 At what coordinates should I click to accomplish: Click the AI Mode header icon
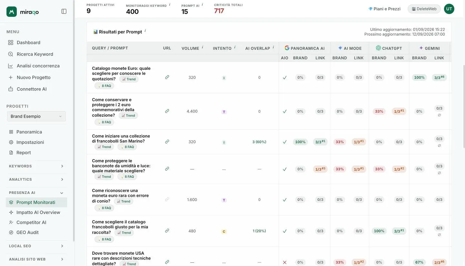tap(340, 48)
